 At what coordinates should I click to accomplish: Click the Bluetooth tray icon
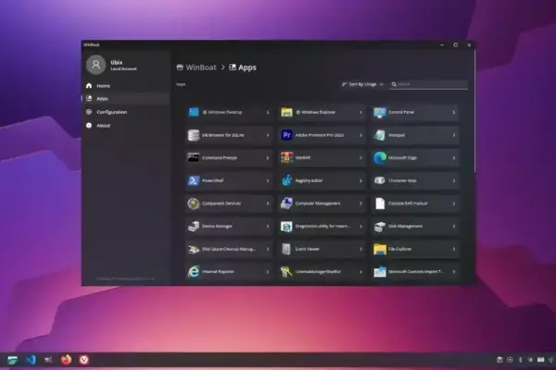(520, 360)
